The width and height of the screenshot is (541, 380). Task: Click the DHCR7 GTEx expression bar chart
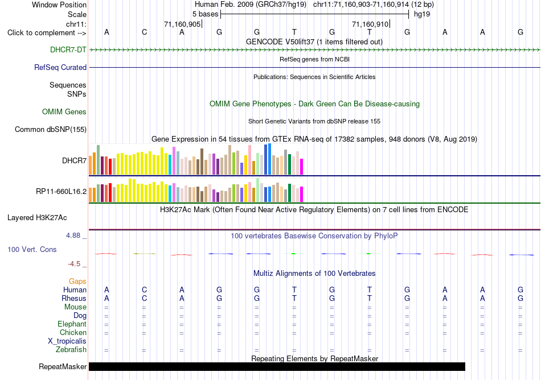[x=196, y=159]
